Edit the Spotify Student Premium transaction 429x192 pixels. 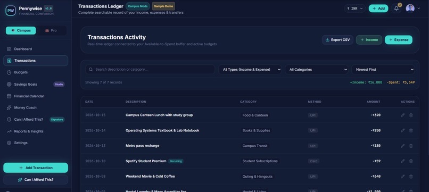(x=402, y=161)
